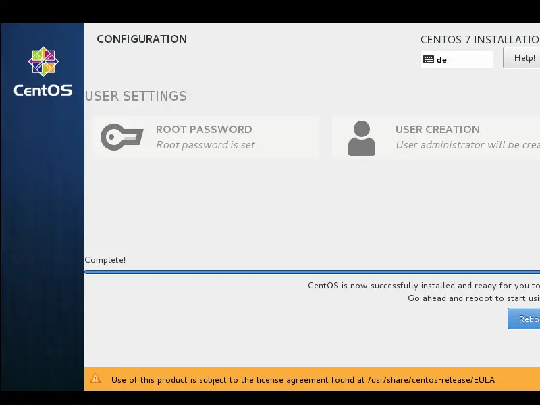The height and width of the screenshot is (405, 540).
Task: Click the USER SETTINGS heading
Action: (x=136, y=96)
